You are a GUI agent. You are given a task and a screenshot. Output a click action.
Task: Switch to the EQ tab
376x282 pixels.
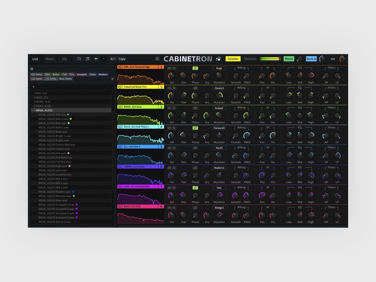click(64, 59)
